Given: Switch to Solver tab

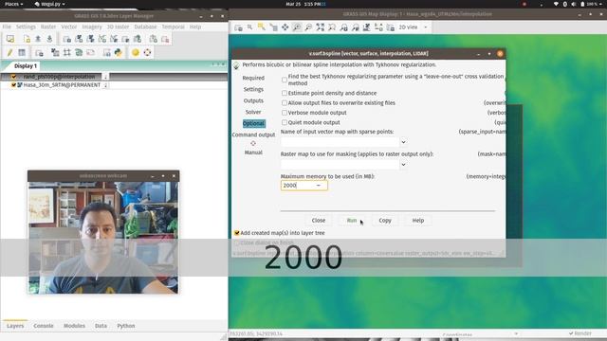Looking at the screenshot, I should pos(253,112).
